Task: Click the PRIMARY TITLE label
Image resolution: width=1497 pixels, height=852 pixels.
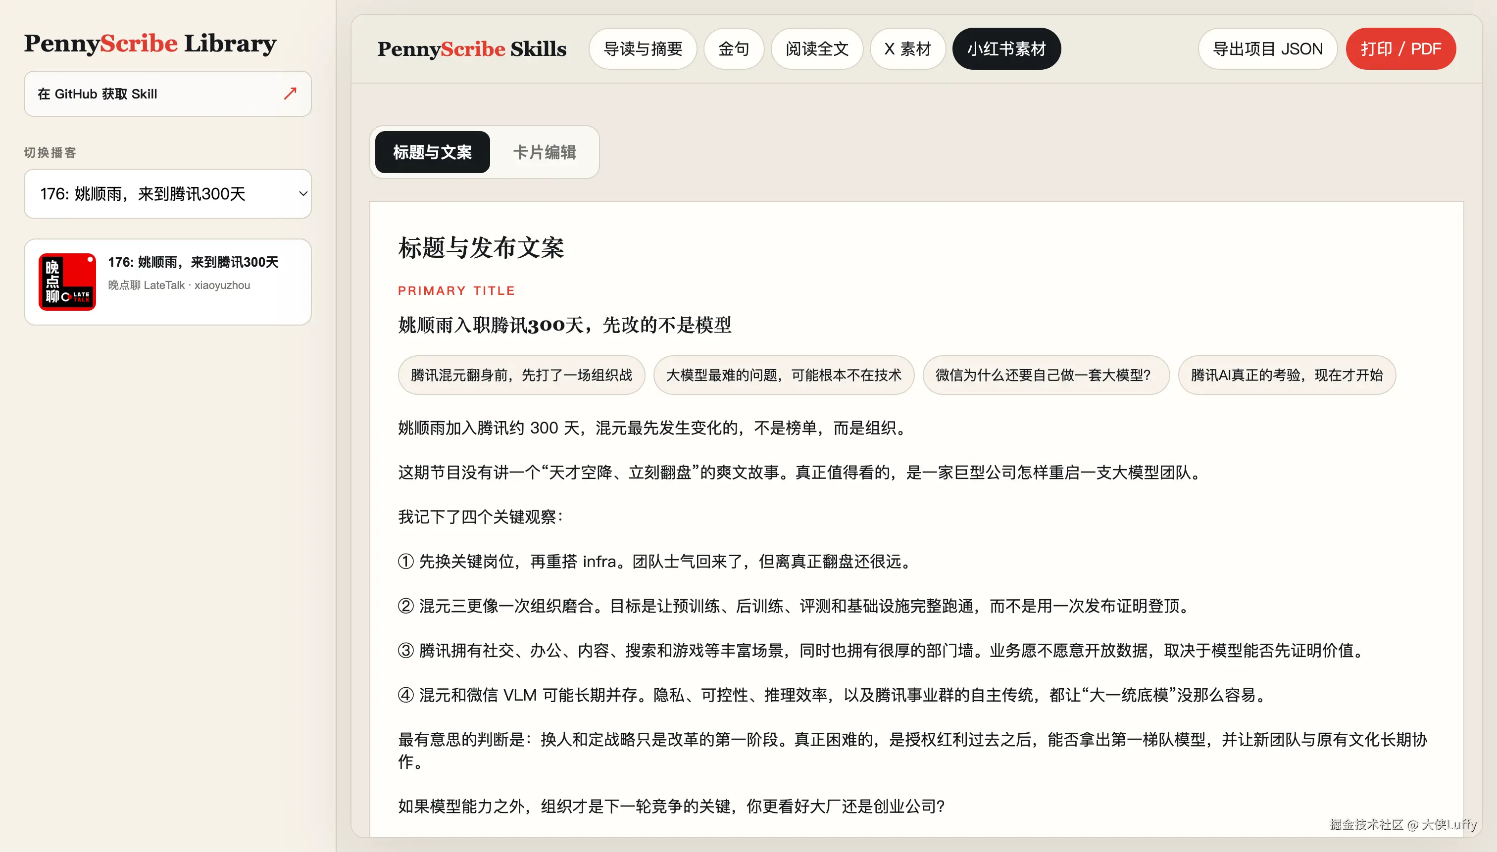Action: 456,290
